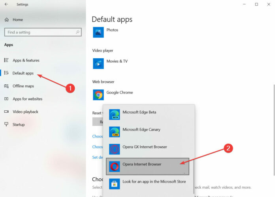Choose Opera GX Internet Browser
275x197 pixels.
tap(145, 147)
